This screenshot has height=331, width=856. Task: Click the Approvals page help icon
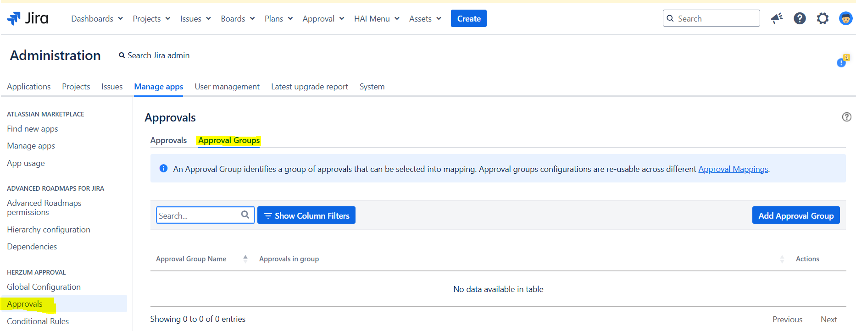coord(846,117)
